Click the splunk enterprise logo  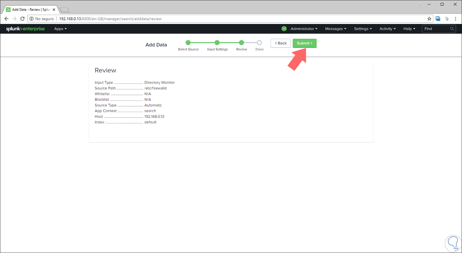(x=25, y=29)
